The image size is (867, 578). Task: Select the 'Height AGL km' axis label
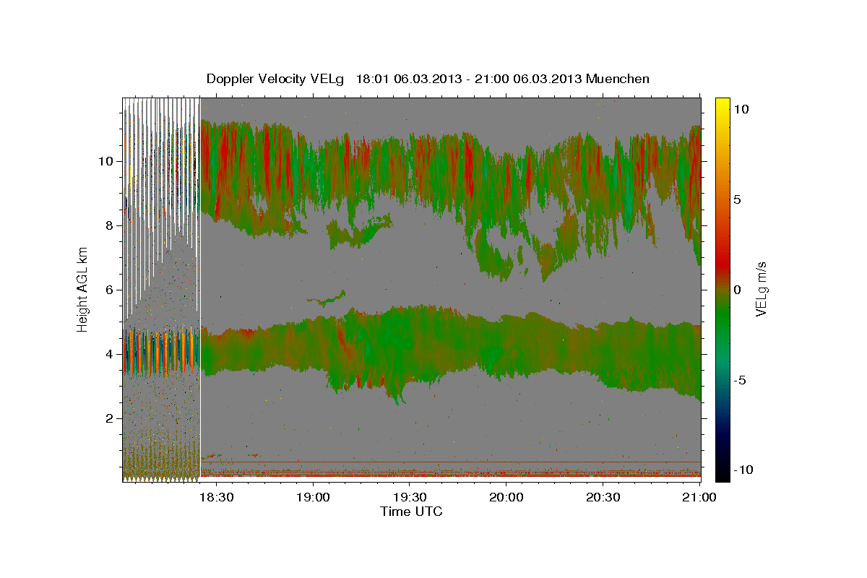[x=83, y=289]
